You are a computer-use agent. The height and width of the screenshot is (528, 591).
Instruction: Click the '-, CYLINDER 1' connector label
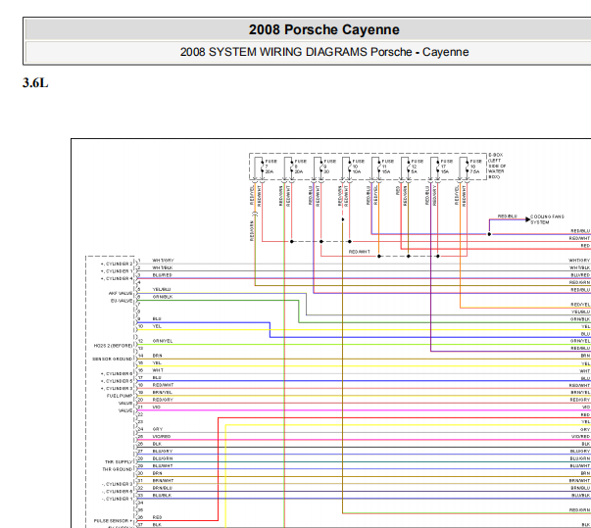click(x=118, y=499)
